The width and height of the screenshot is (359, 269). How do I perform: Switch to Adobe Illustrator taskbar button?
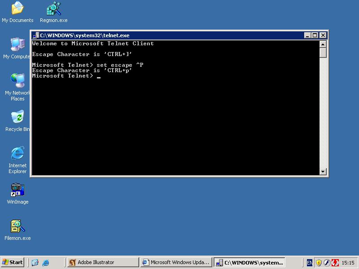point(103,262)
